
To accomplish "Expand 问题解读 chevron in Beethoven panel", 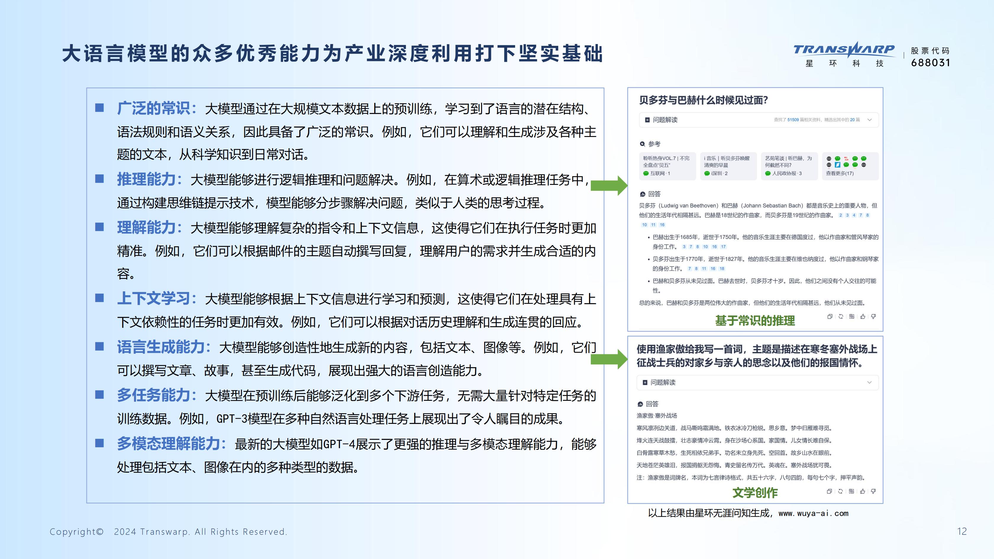I will (x=870, y=120).
